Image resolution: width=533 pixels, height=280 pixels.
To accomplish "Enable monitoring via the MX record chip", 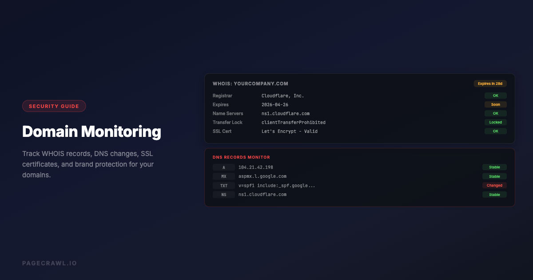I will pos(224,176).
